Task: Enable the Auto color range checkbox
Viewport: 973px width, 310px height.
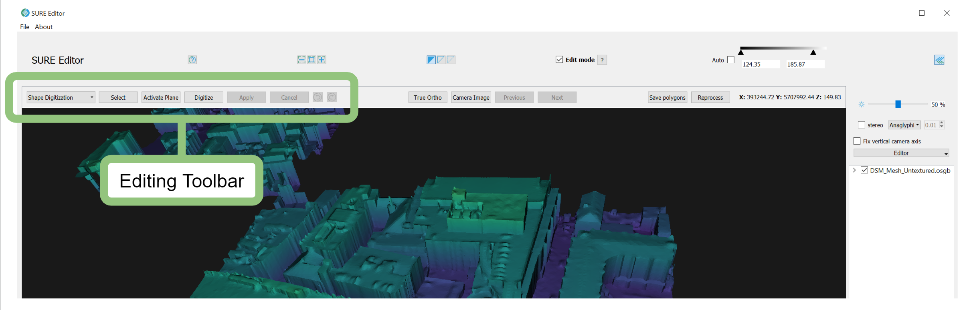Action: click(731, 60)
